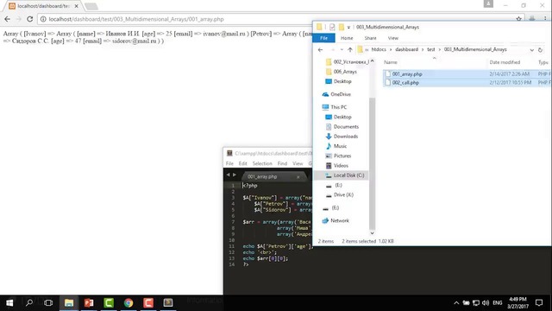
Task: Close the 001_array.php editor tab
Action: click(x=298, y=177)
